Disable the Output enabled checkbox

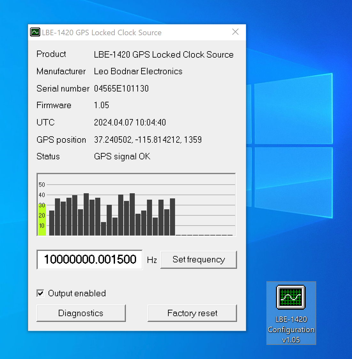(41, 293)
